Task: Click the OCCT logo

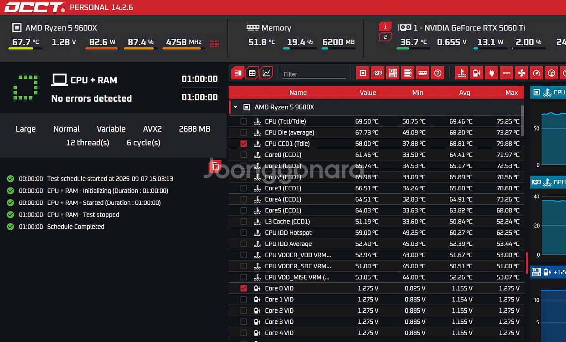Action: (x=34, y=7)
